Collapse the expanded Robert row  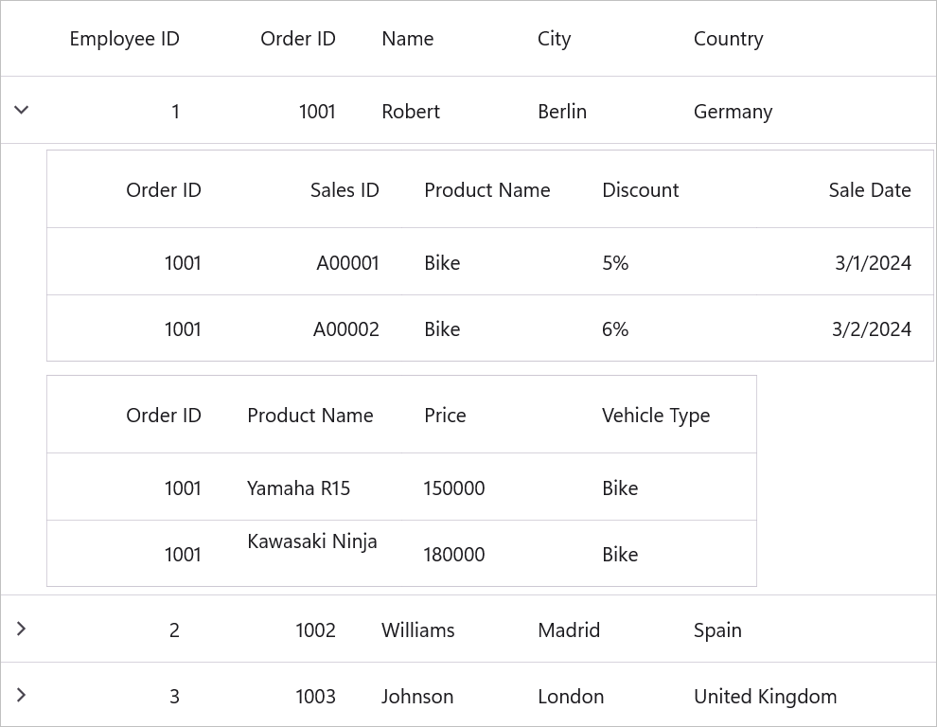(x=22, y=111)
